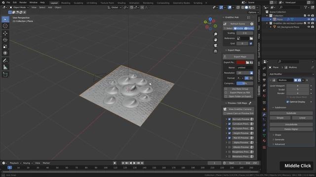Viewport: 316px width, 177px height.
Task: Expand the Shape section of Multires
Action: tap(276, 135)
